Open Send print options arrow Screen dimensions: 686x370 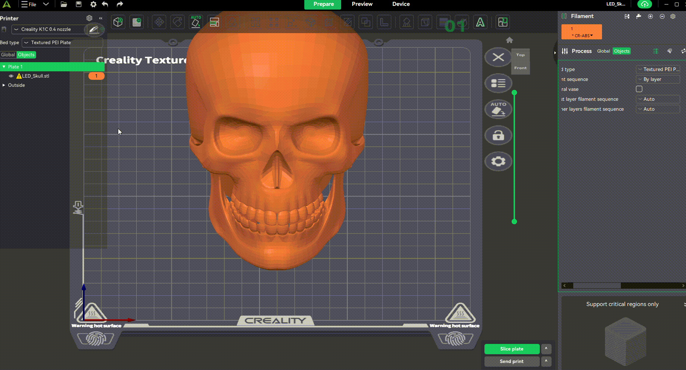pos(546,361)
